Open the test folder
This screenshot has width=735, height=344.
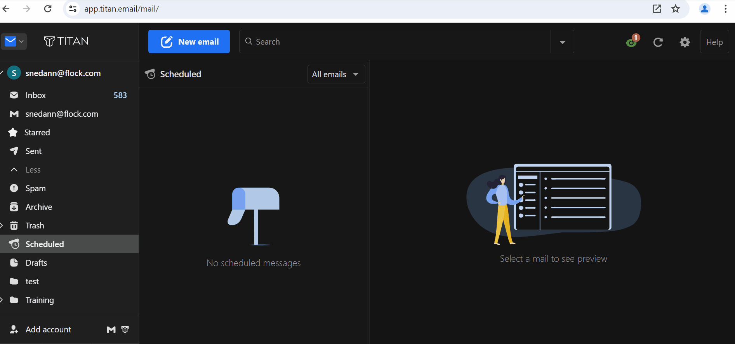69,281
